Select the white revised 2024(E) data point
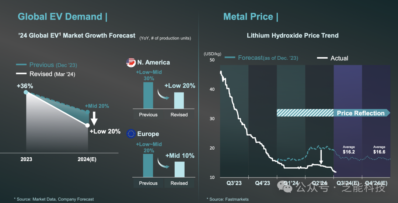This screenshot has height=203, width=398. (88, 125)
